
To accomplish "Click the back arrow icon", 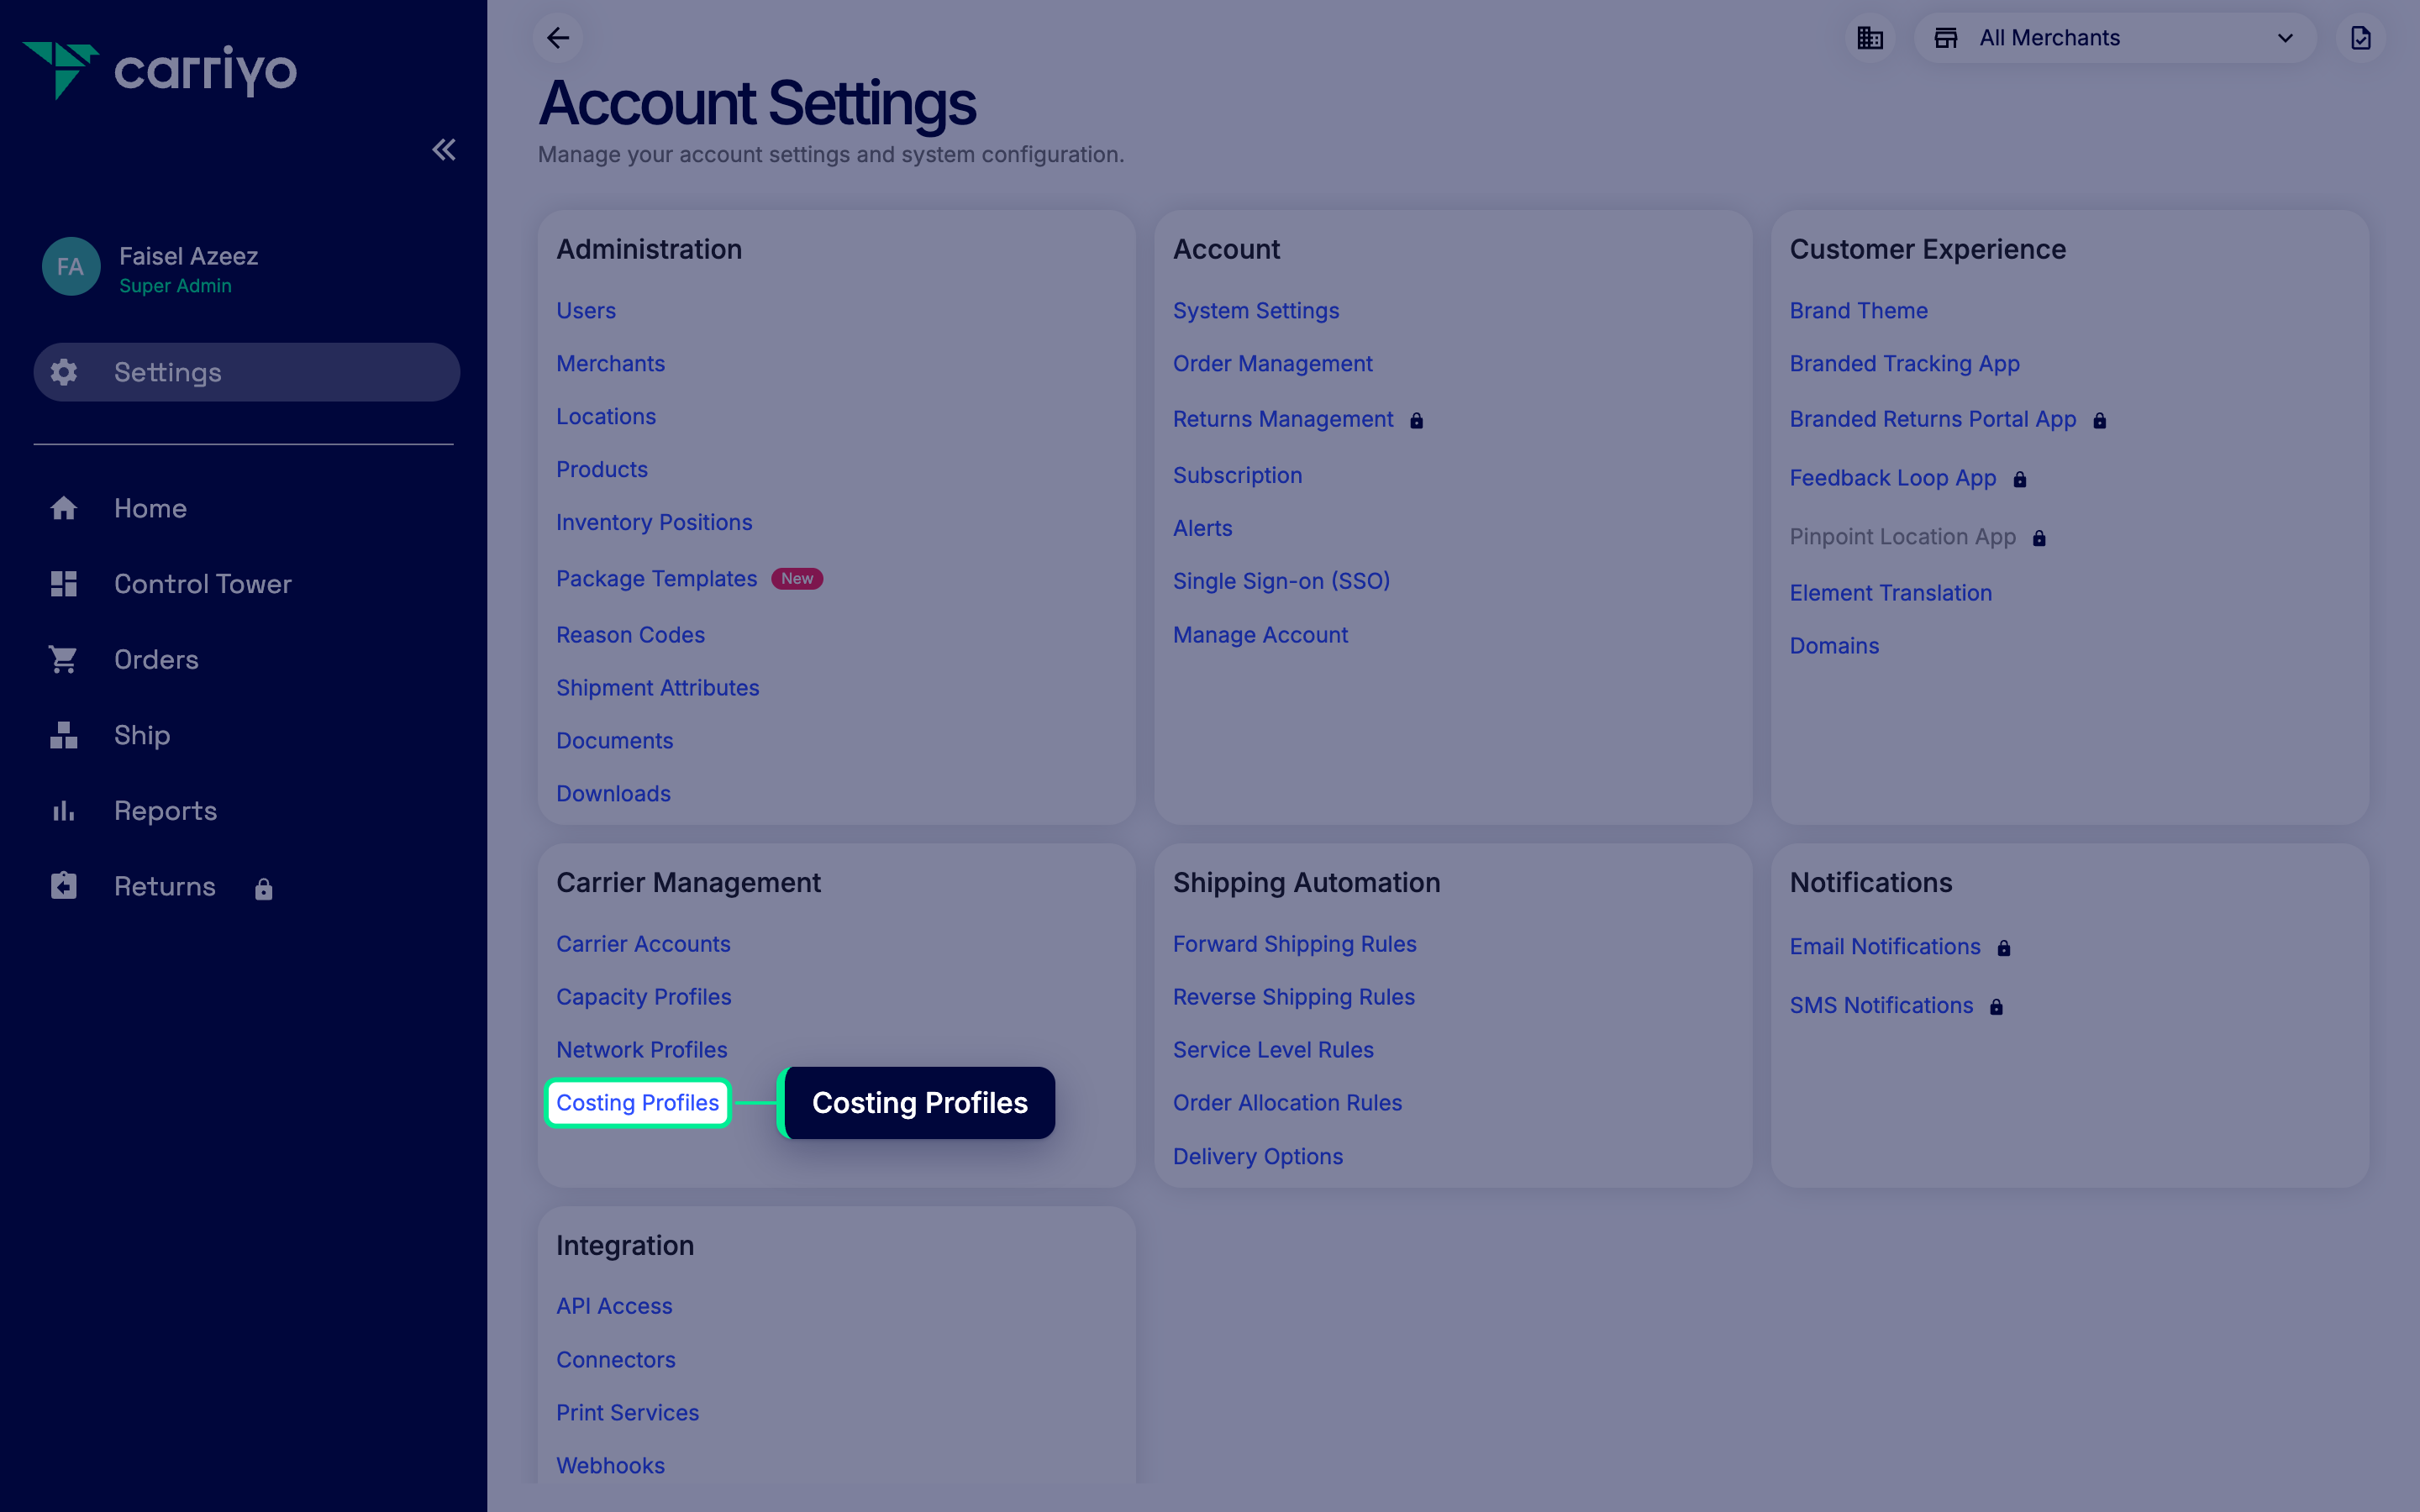I will 558,38.
